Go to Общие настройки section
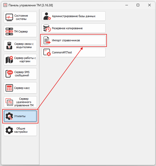 (20, 130)
